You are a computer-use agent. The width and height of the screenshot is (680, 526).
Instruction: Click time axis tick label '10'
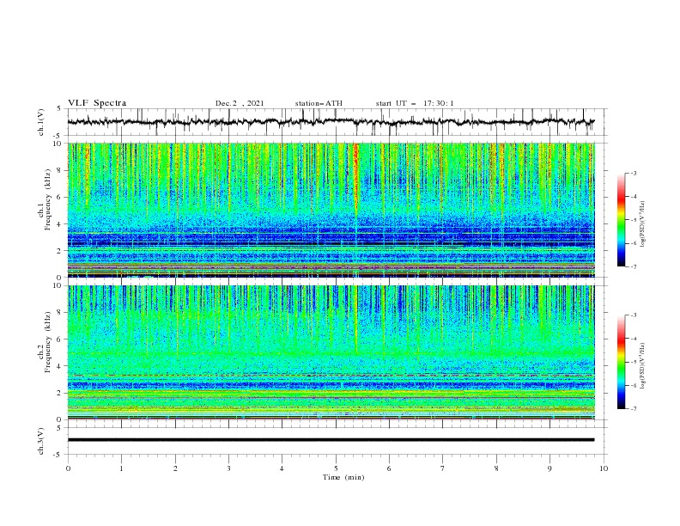(x=604, y=468)
